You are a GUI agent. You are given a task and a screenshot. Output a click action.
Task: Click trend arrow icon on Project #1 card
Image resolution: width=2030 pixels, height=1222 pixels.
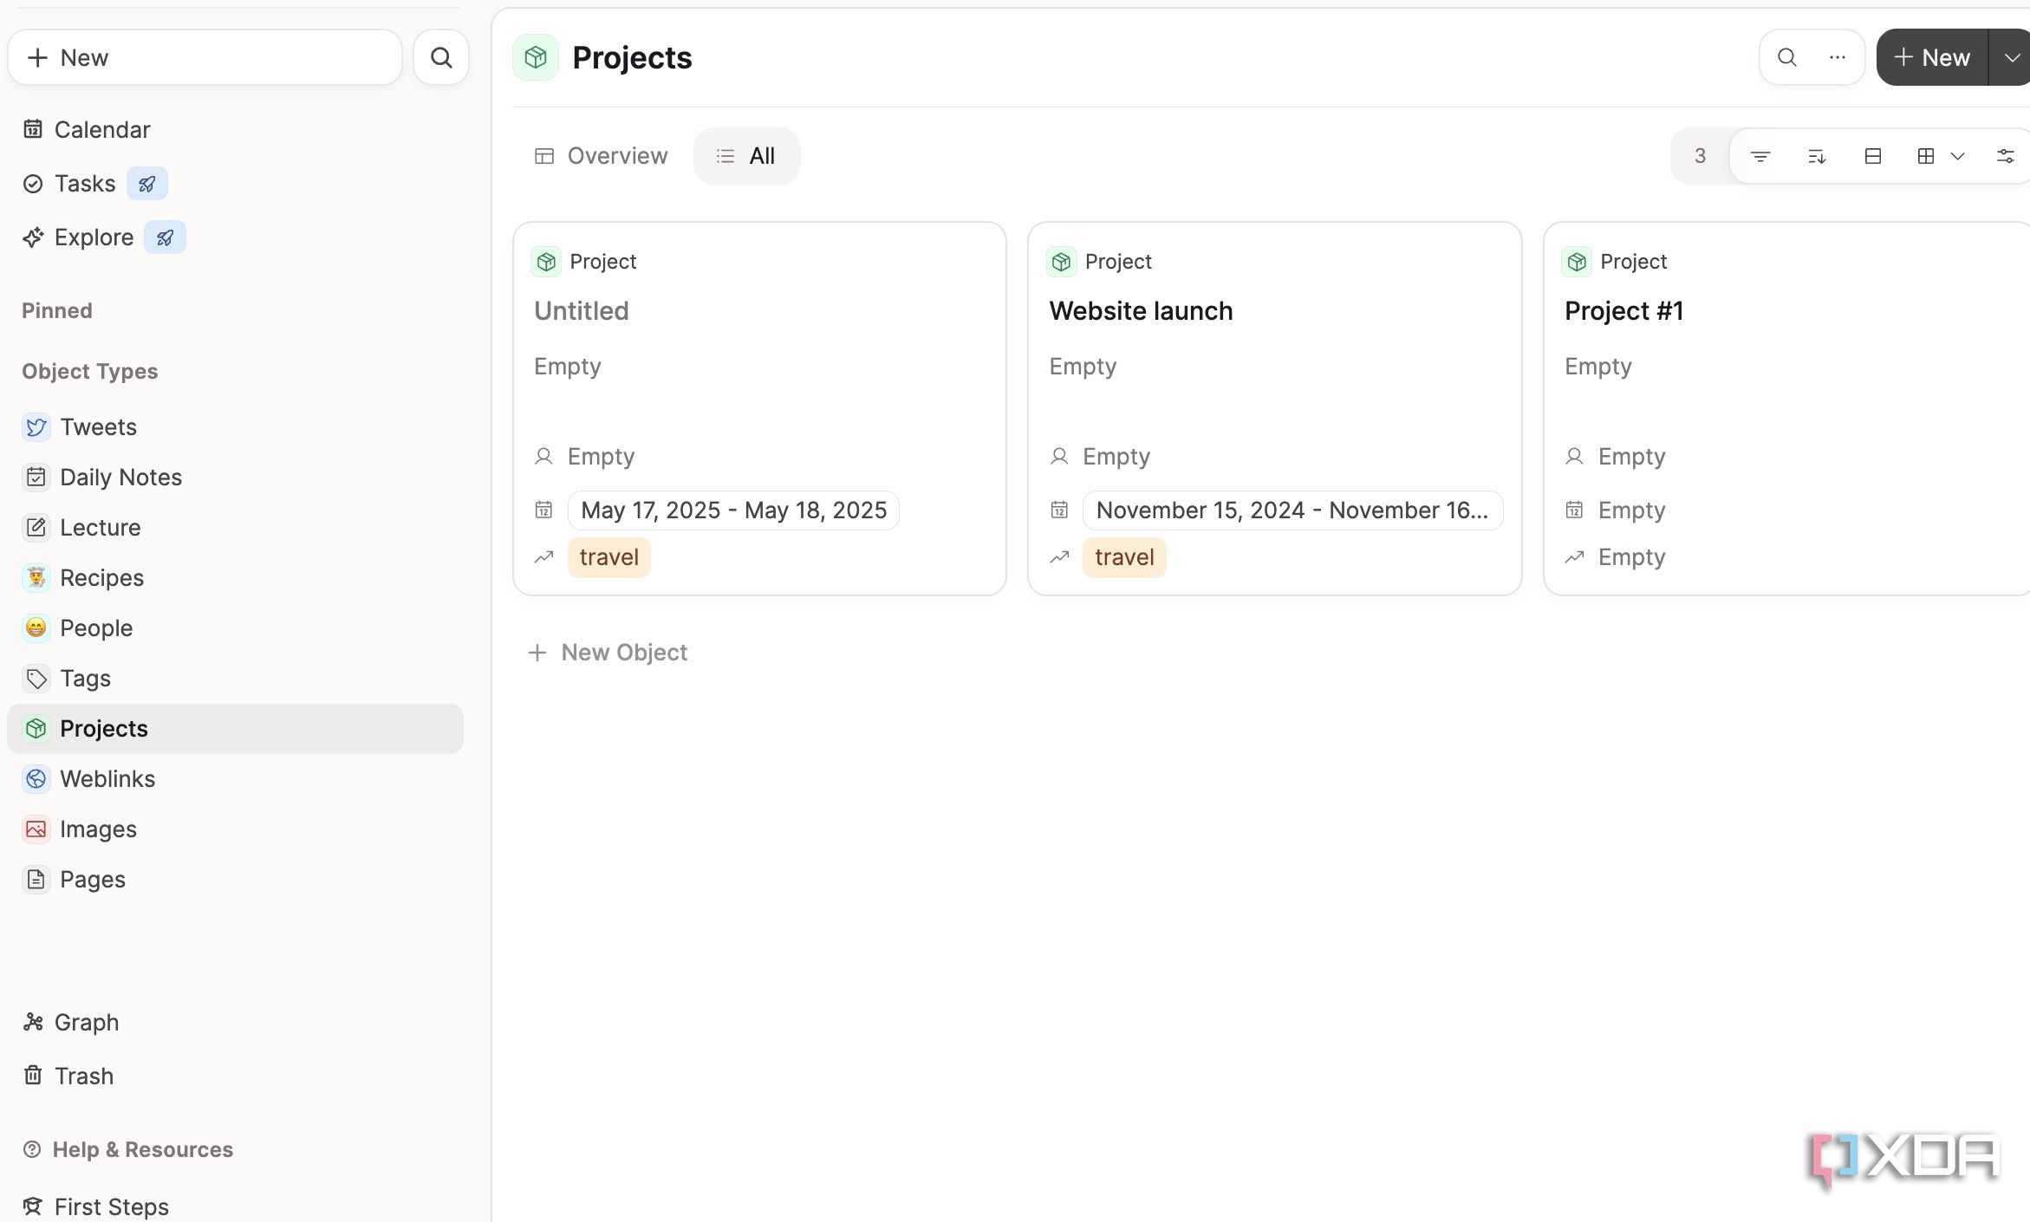click(1574, 556)
